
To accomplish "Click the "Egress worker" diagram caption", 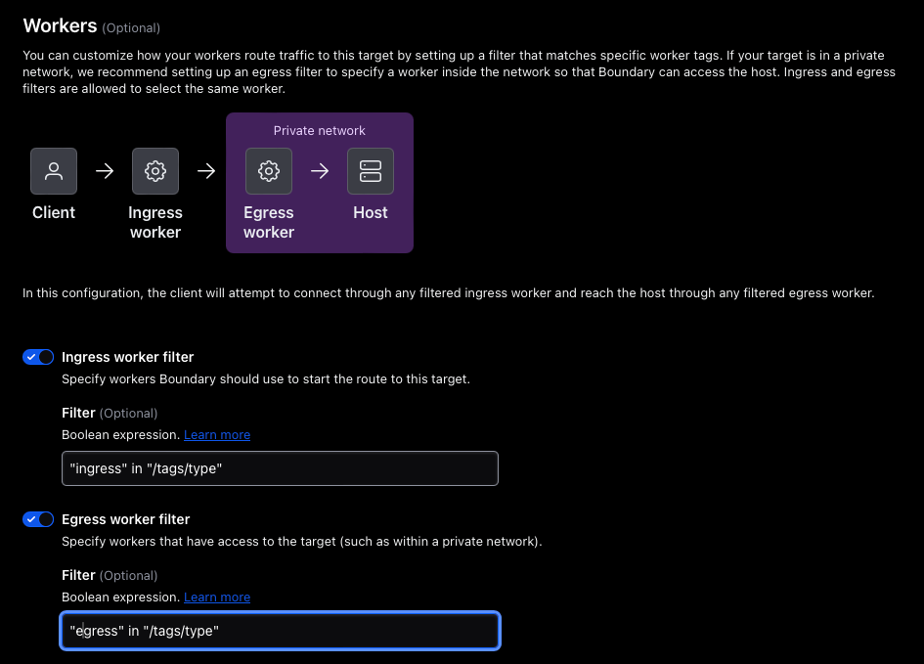I will click(269, 222).
